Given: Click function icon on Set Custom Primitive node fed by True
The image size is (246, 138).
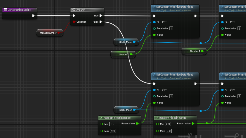Looking at the screenshot, I should click(x=154, y=7).
